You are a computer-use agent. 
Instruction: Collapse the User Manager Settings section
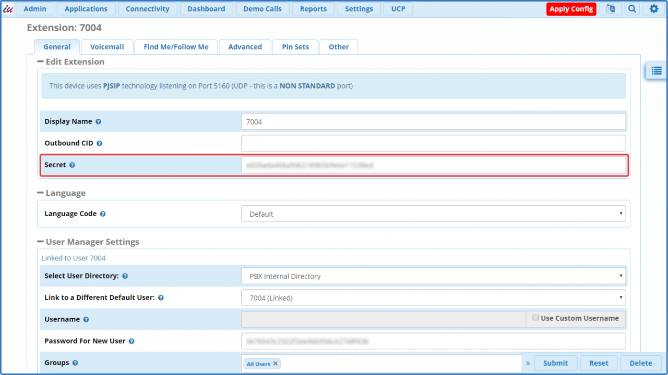pos(41,242)
